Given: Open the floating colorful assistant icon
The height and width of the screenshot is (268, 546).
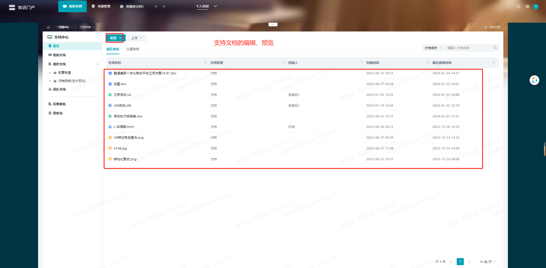Looking at the screenshot, I should tap(534, 80).
